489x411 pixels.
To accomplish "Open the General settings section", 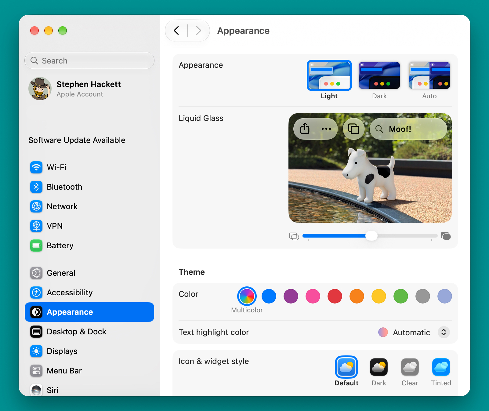I will point(89,273).
